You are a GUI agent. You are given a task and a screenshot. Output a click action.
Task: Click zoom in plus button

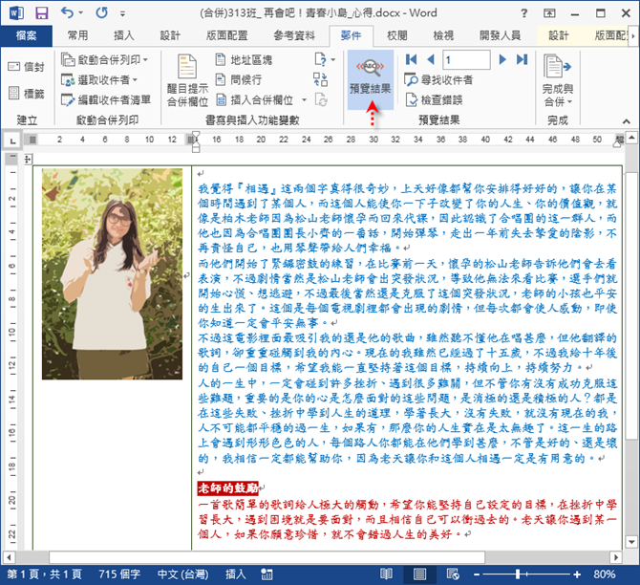pyautogui.click(x=577, y=574)
